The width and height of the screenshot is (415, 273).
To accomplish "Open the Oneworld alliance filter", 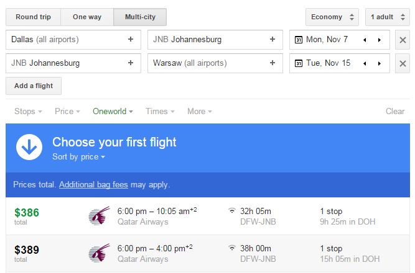I will pyautogui.click(x=113, y=112).
